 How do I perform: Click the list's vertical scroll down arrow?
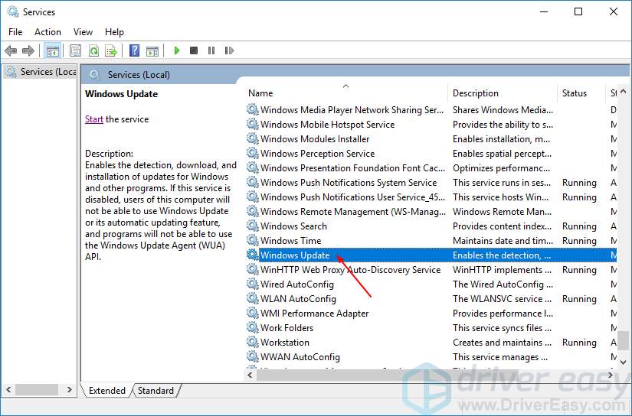coord(623,362)
